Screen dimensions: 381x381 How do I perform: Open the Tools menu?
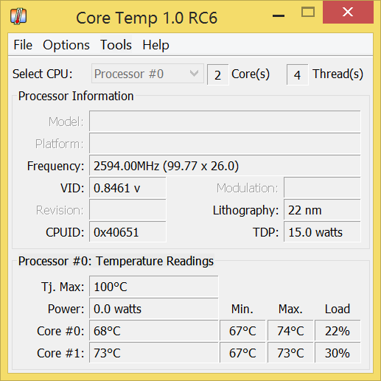[116, 45]
